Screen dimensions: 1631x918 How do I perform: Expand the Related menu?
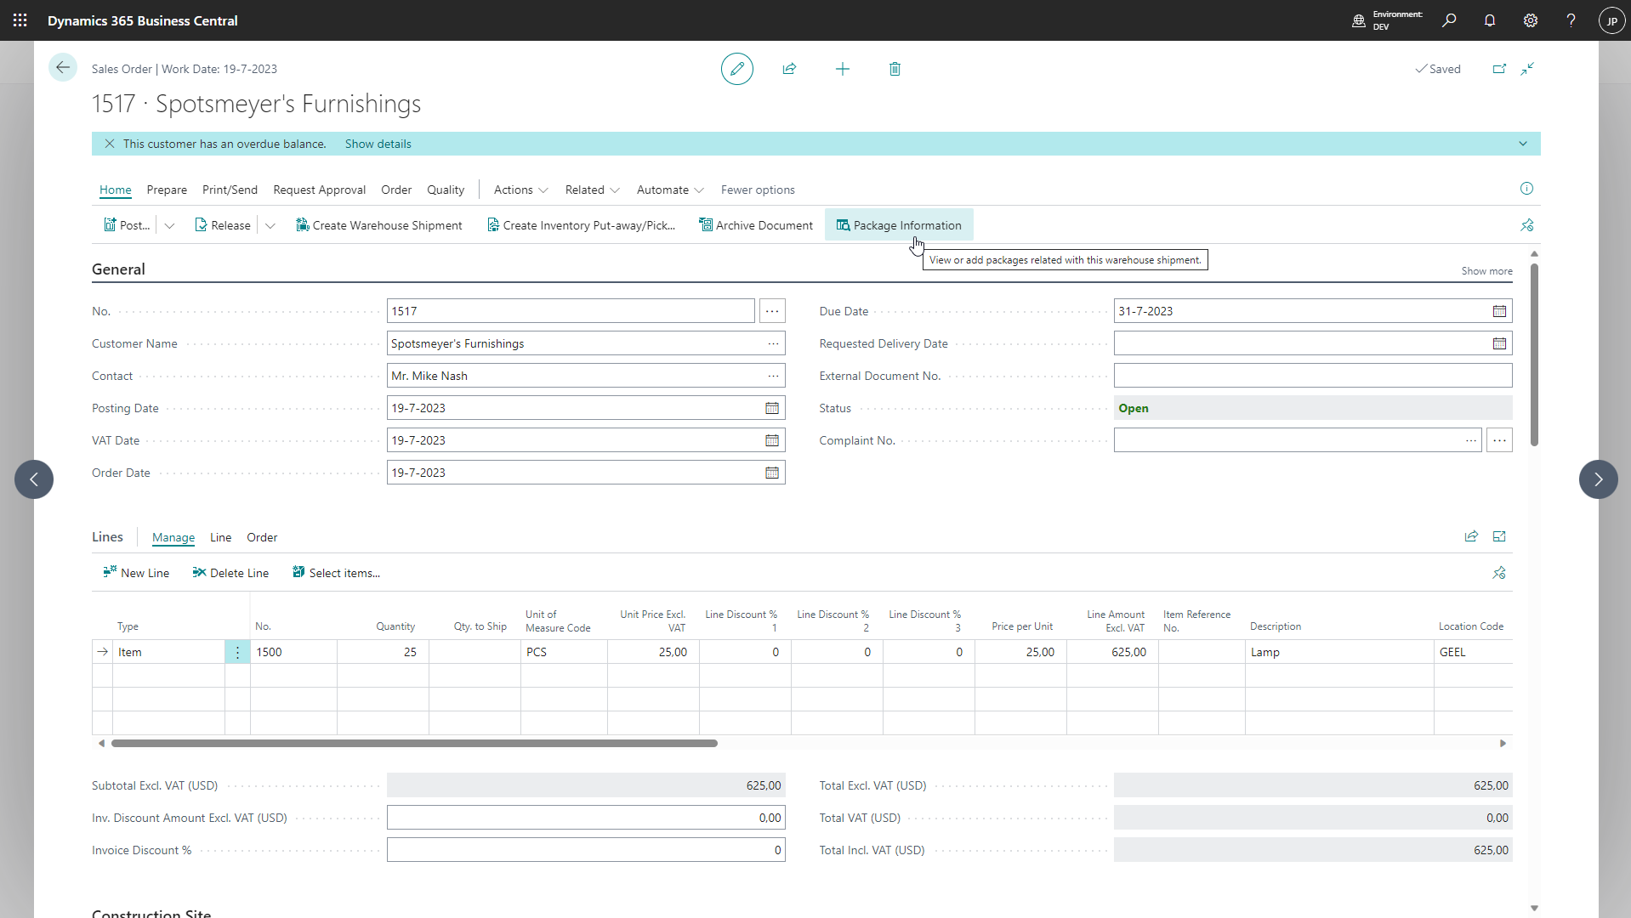(592, 190)
